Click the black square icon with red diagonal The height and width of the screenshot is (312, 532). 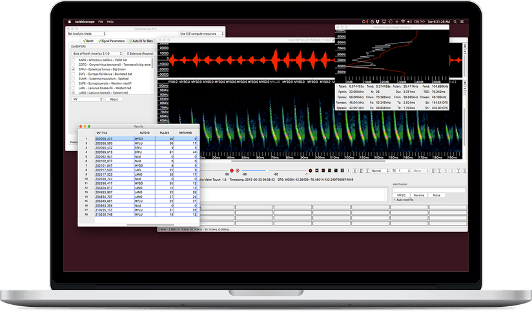tap(329, 171)
